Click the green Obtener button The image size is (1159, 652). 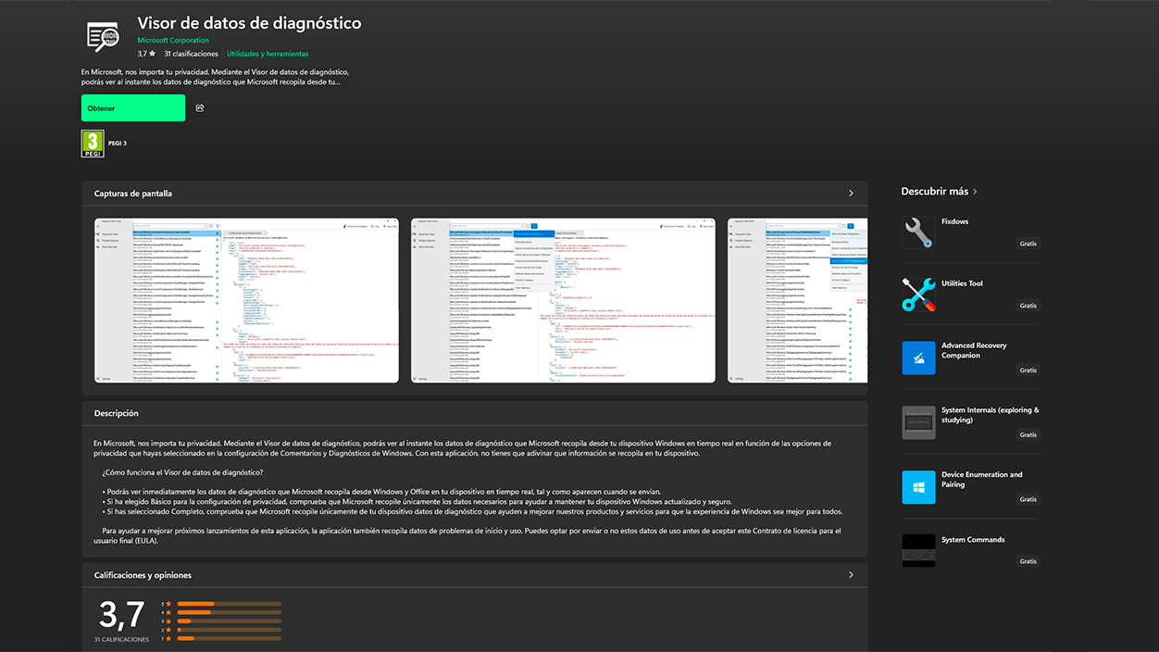132,107
